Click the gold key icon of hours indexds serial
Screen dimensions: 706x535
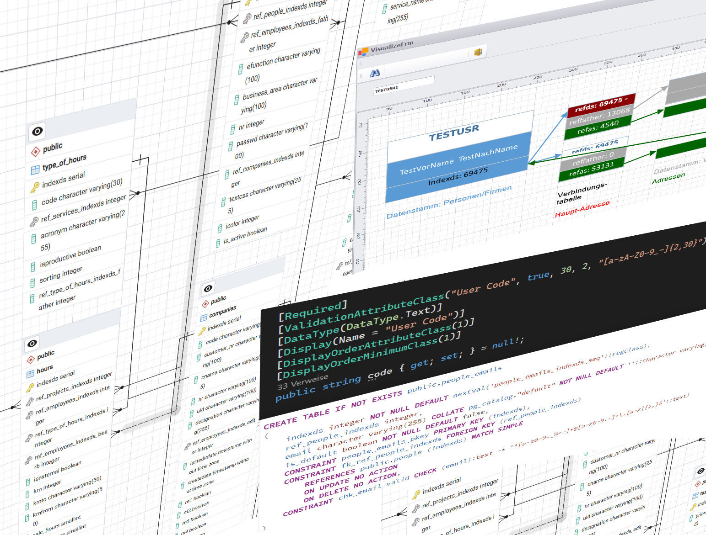[x=30, y=387]
